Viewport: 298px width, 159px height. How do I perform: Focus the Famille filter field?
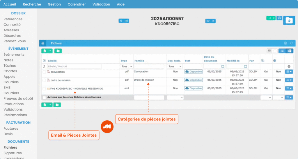pyautogui.click(x=149, y=66)
